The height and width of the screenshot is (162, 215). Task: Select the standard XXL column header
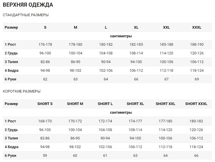click(x=166, y=27)
